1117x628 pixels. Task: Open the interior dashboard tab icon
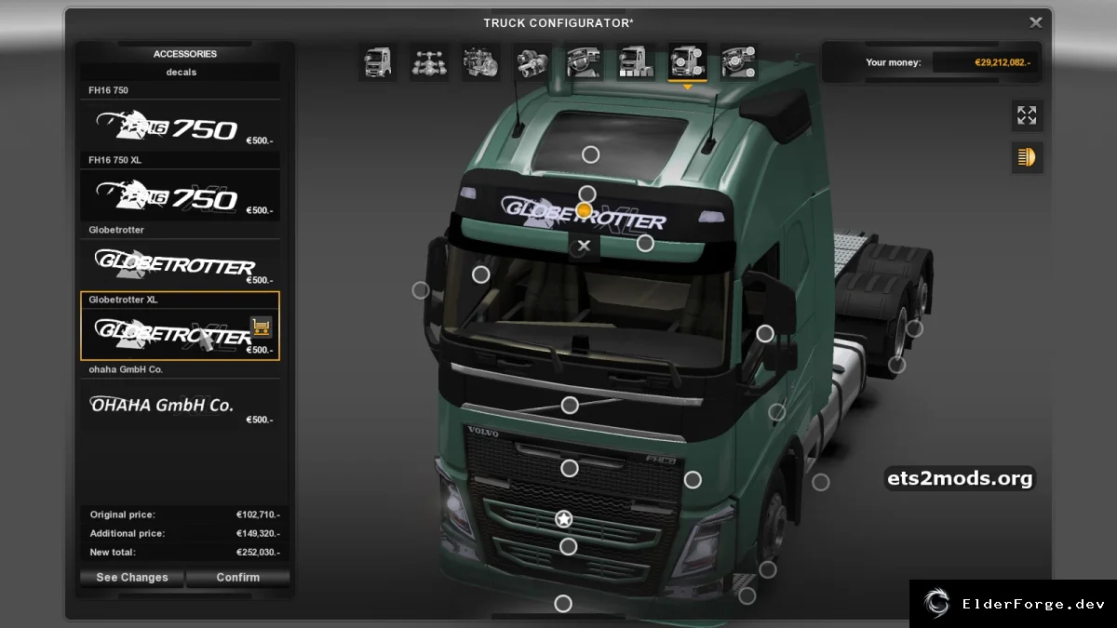[x=585, y=62]
